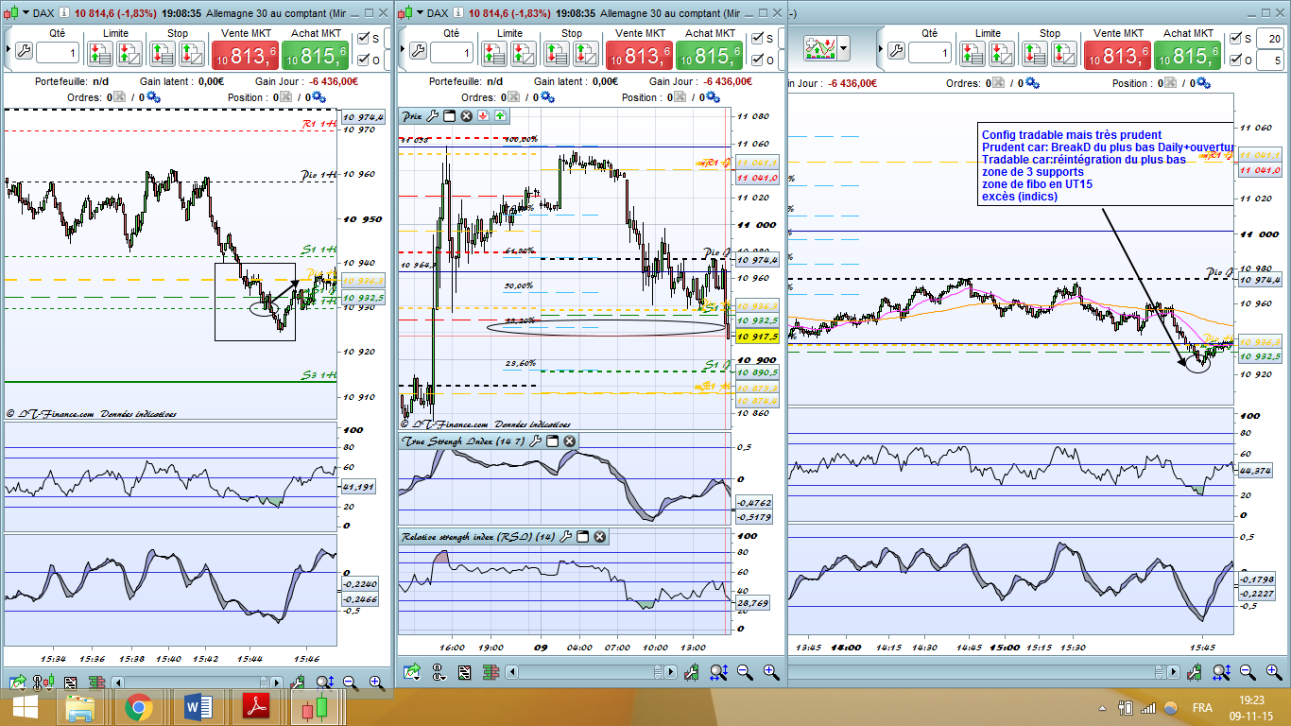Open RSI indicator settings wrench
The height and width of the screenshot is (726, 1291).
[565, 537]
